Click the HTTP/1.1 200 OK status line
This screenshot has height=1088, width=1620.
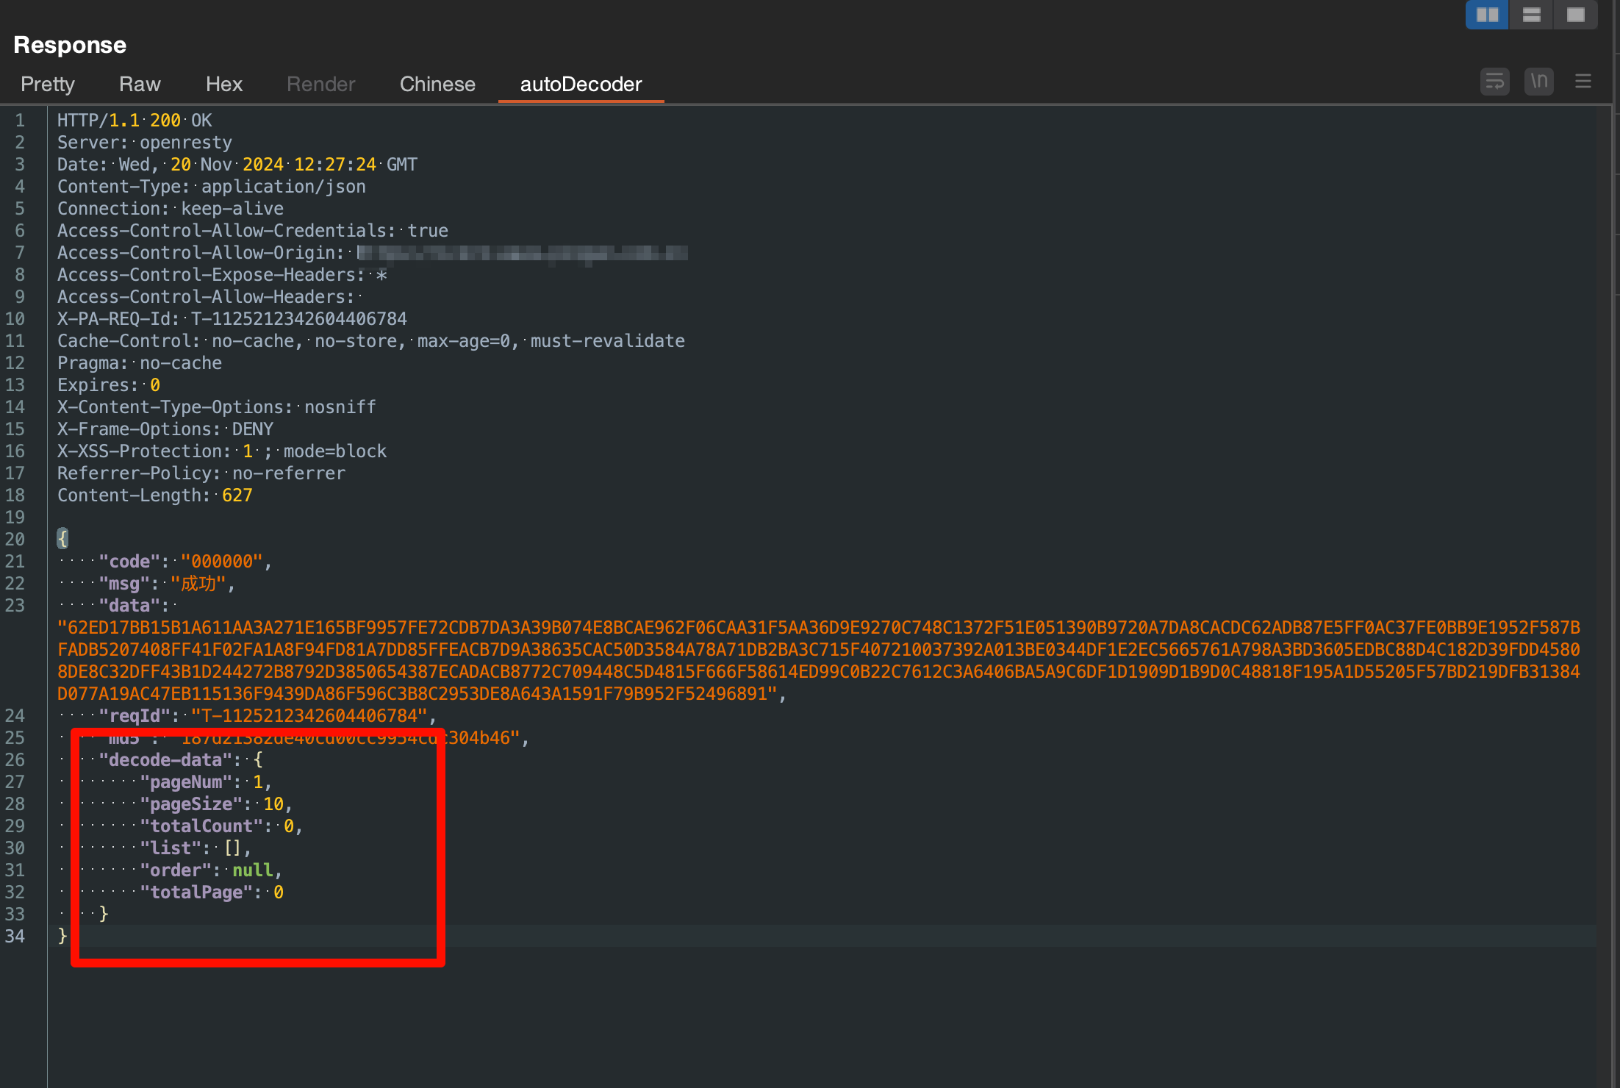(135, 120)
